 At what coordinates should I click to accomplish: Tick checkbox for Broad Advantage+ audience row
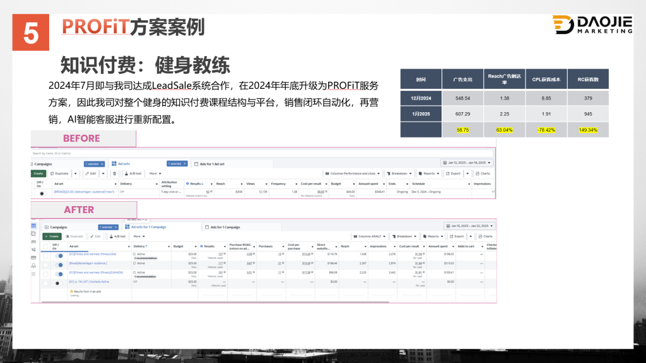45,265
